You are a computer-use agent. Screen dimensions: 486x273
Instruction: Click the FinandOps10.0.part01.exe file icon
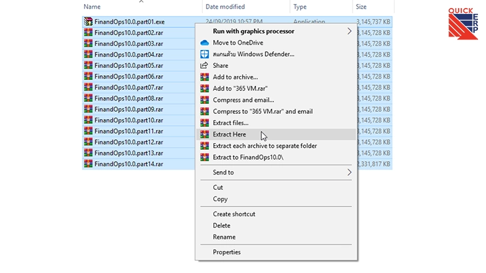click(x=89, y=21)
